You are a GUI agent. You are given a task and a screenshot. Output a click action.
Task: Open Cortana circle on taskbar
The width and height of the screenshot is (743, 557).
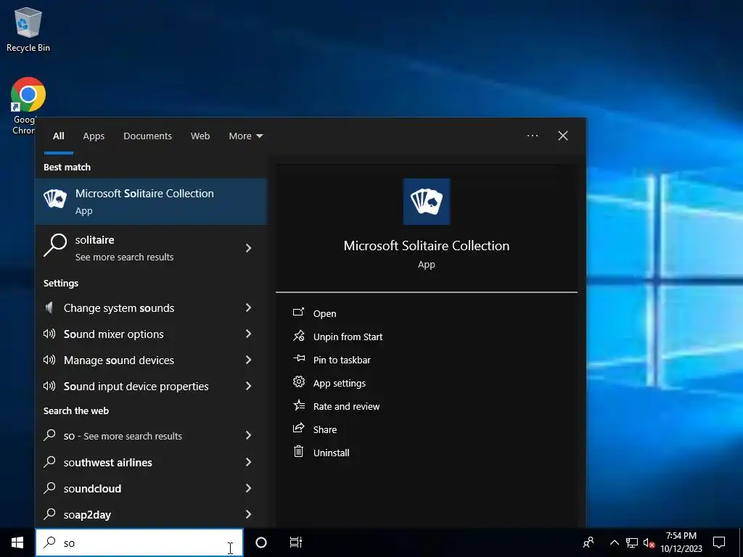click(261, 542)
